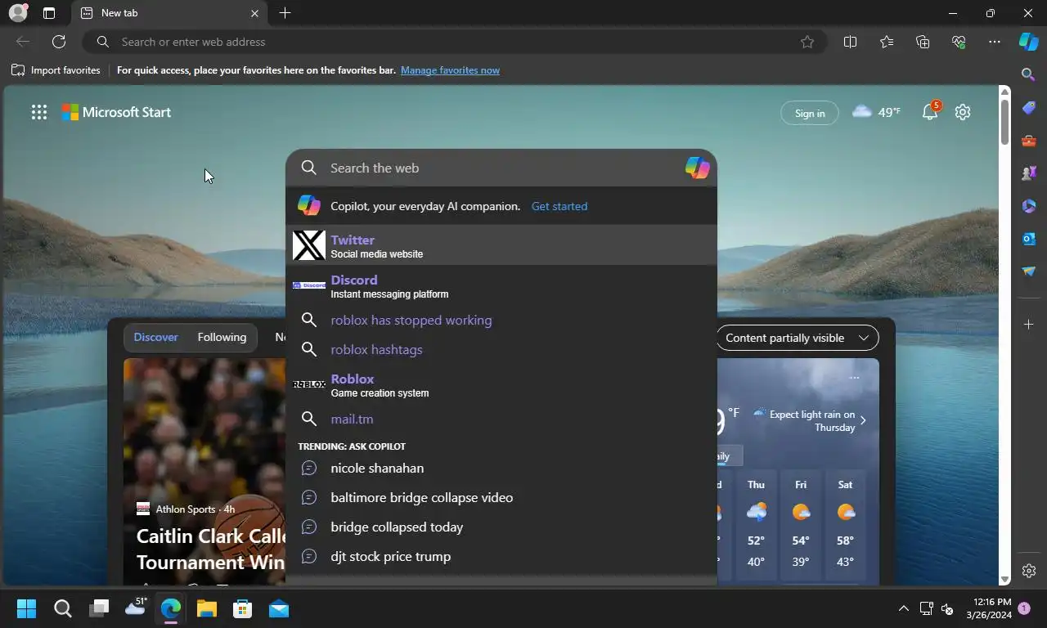The image size is (1047, 628).
Task: Open sidebar Outlook icon
Action: pos(1029,239)
